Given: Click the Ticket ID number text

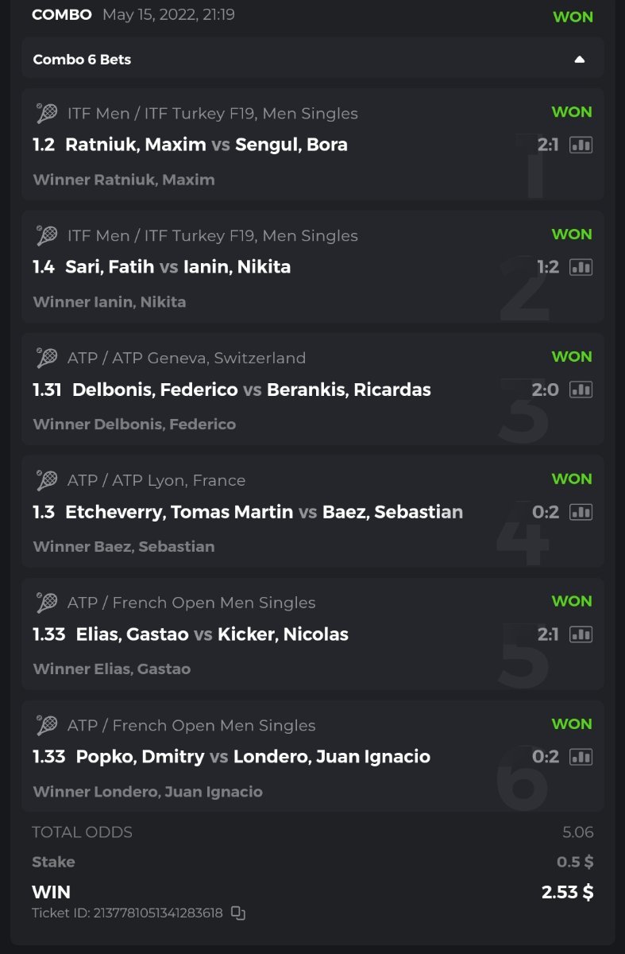Looking at the screenshot, I should pyautogui.click(x=129, y=913).
